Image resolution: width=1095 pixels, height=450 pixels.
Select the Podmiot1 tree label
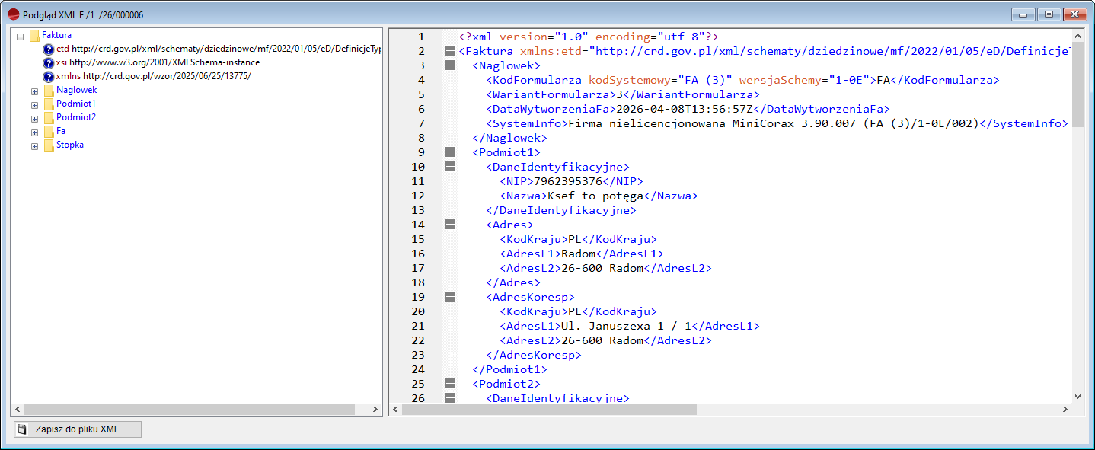point(76,104)
